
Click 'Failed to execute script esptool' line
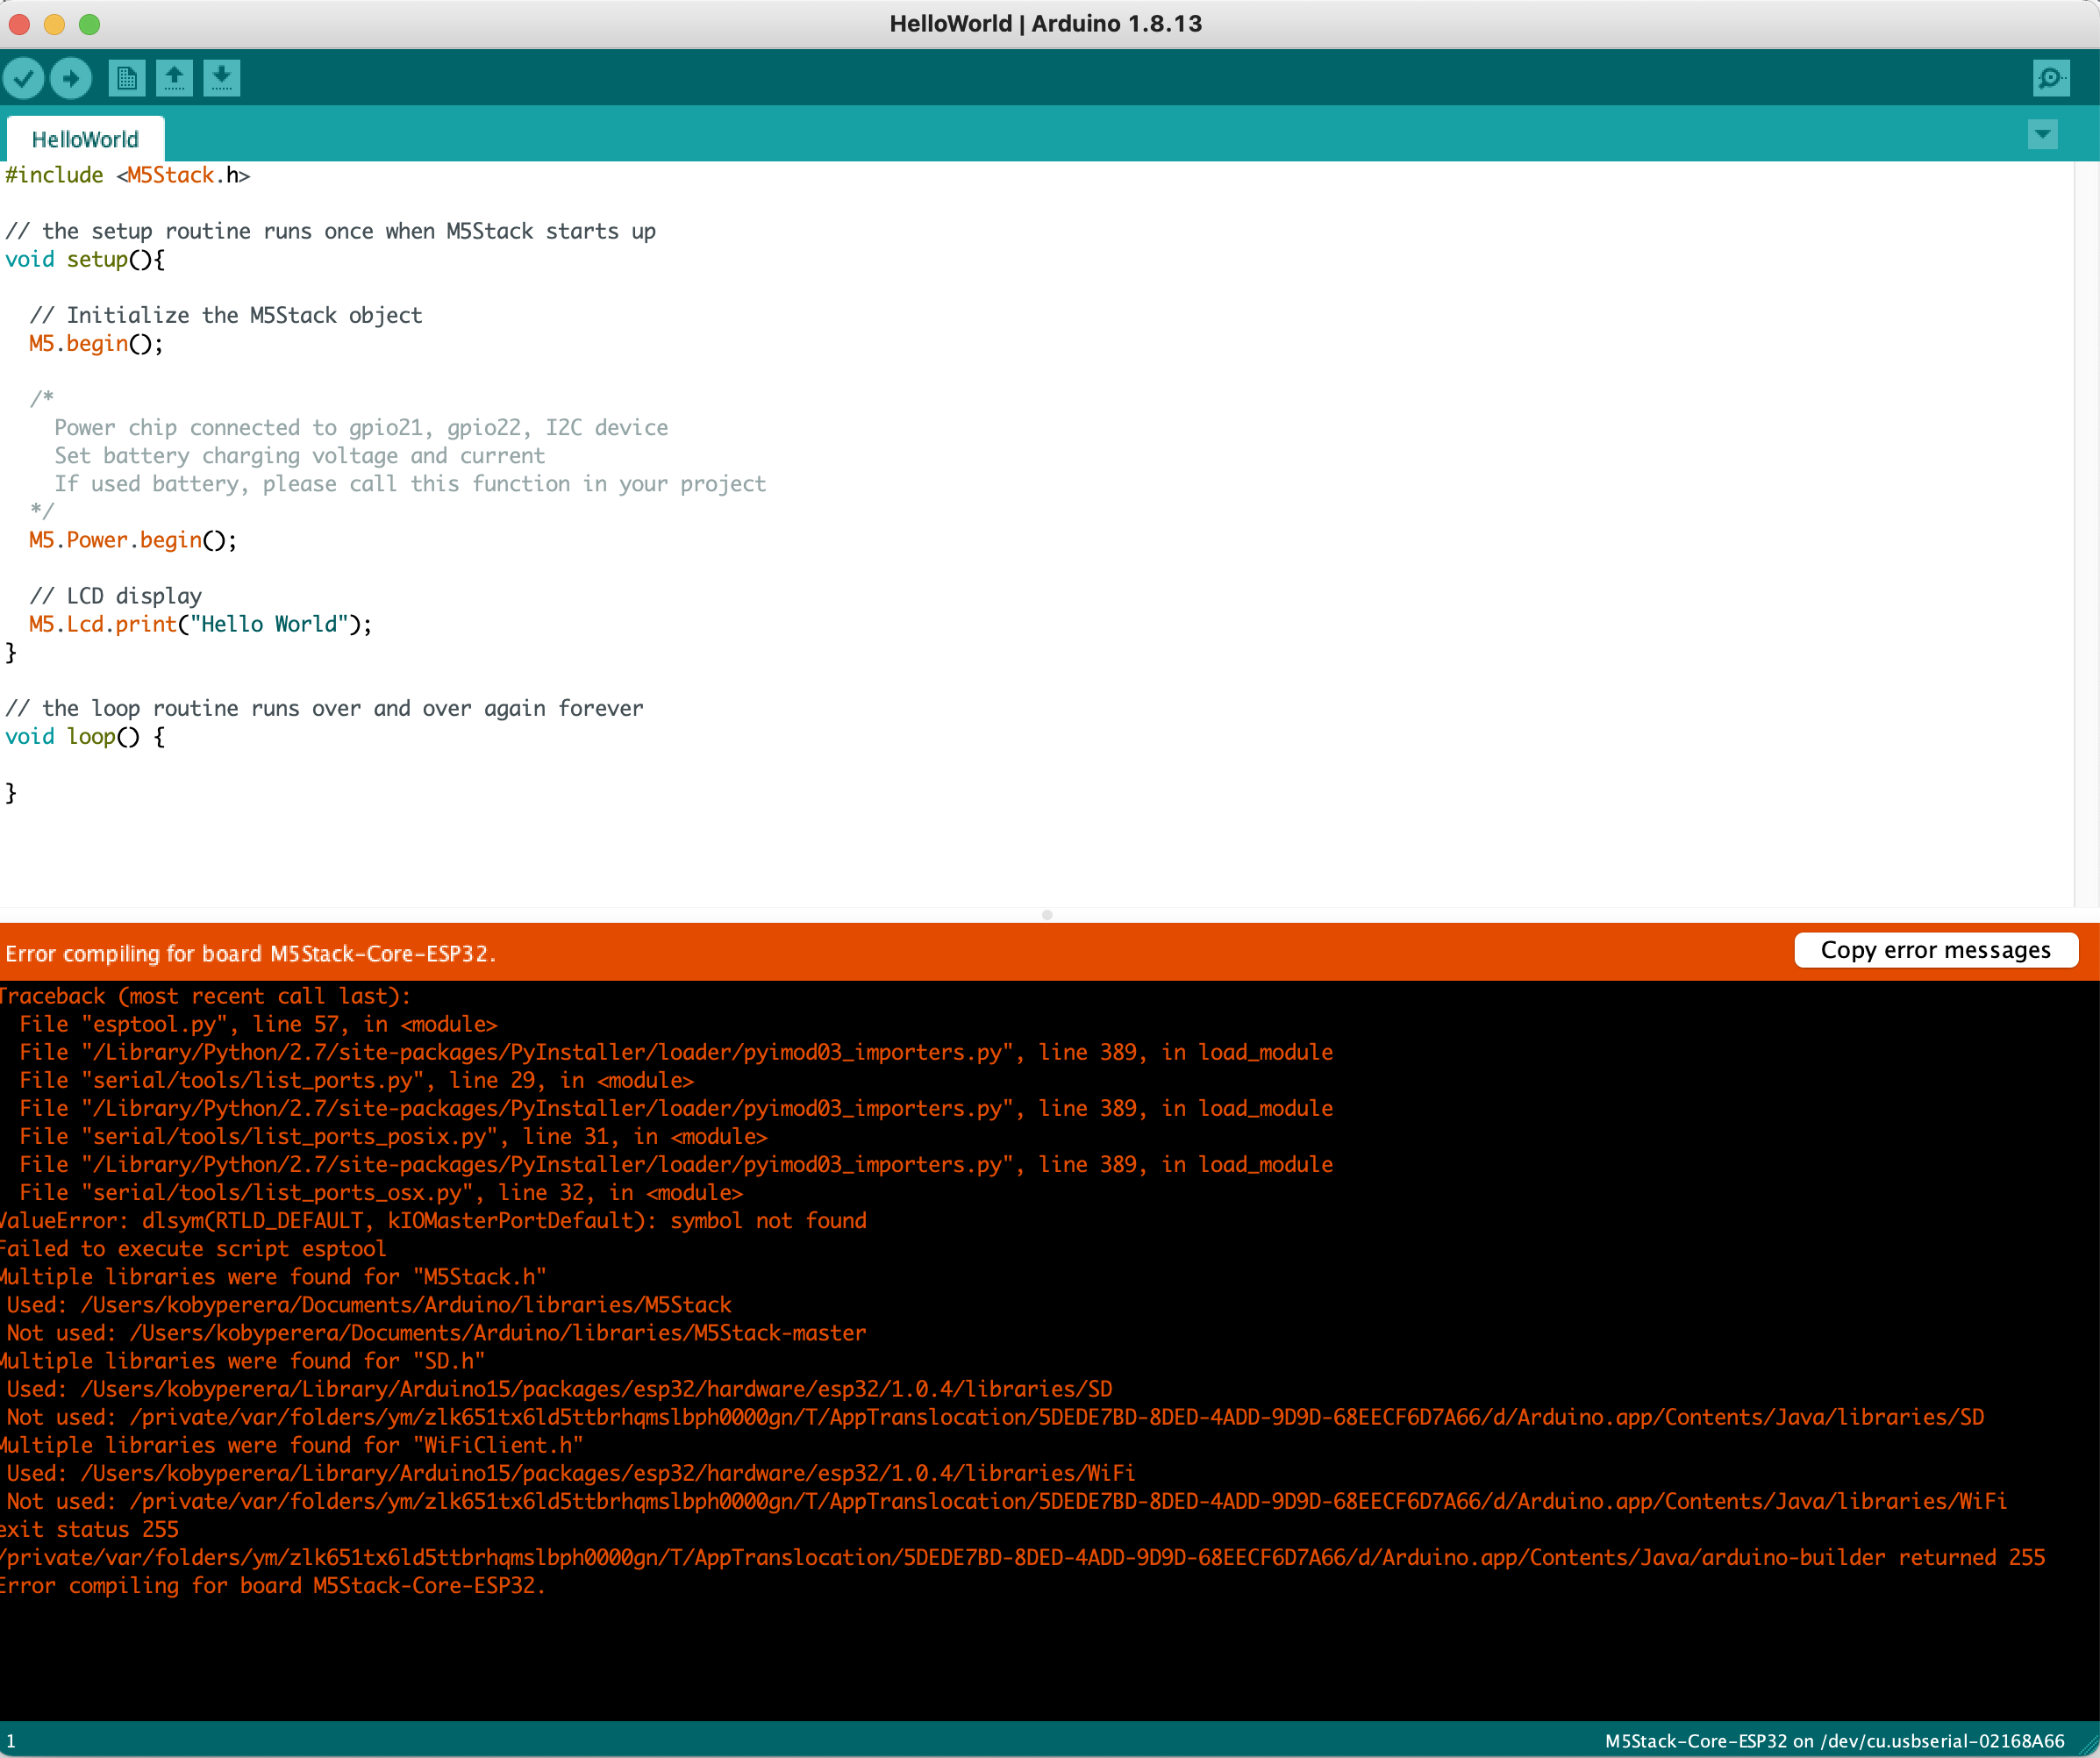193,1248
